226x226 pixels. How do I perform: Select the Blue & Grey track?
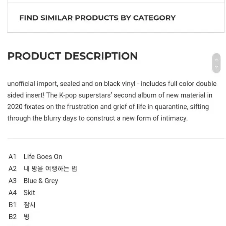(41, 181)
